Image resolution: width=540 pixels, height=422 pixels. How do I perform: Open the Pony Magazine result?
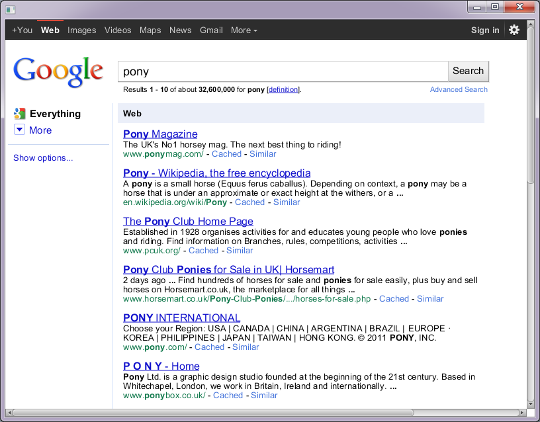pyautogui.click(x=160, y=134)
